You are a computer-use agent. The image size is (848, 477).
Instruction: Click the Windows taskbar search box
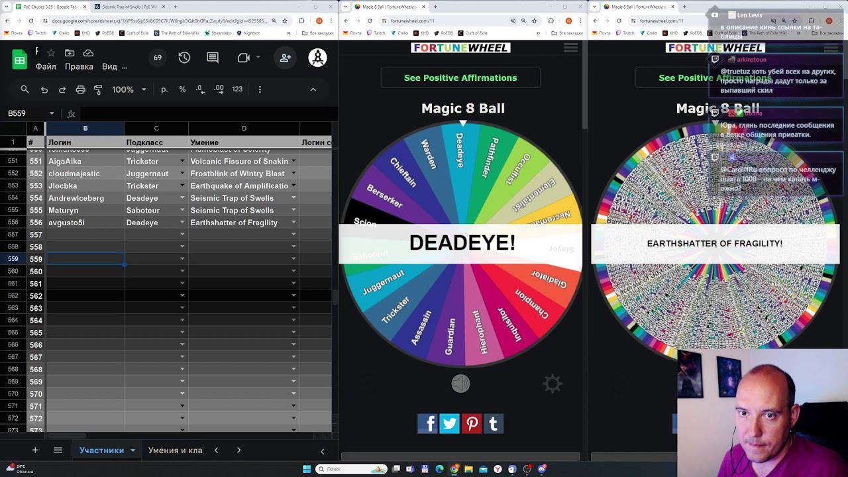351,469
